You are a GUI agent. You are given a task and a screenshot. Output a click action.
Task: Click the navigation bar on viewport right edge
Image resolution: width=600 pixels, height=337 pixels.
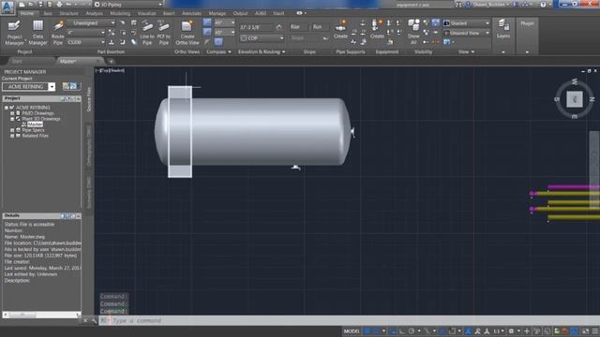[594, 169]
